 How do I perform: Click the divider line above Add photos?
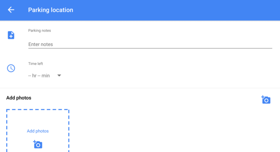[x=140, y=88]
